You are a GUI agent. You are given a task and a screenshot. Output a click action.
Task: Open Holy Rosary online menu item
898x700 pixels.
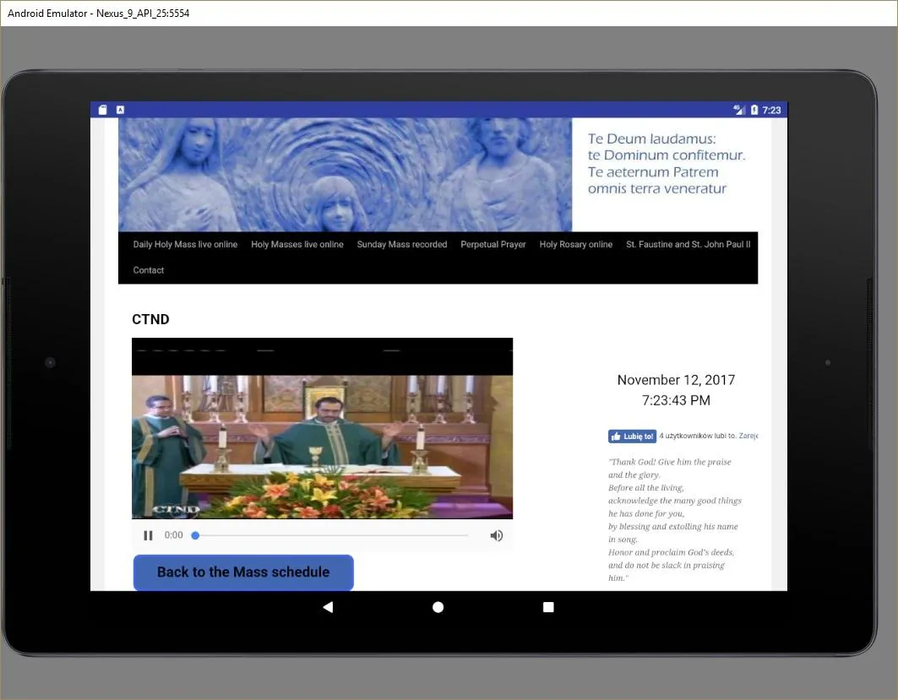[x=575, y=244]
